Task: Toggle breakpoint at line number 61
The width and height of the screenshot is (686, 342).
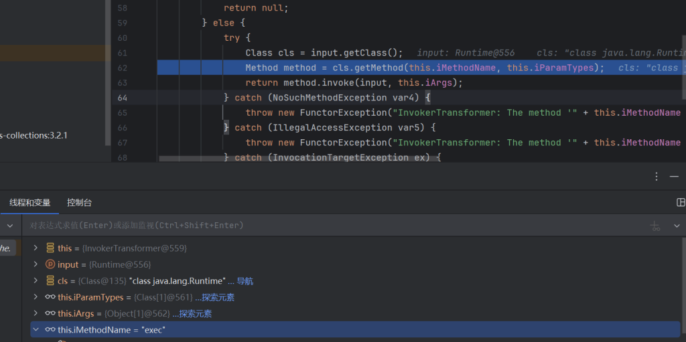Action: tap(122, 53)
